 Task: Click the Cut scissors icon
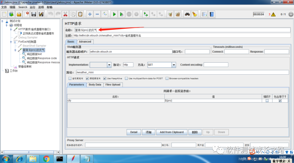coord(65,14)
